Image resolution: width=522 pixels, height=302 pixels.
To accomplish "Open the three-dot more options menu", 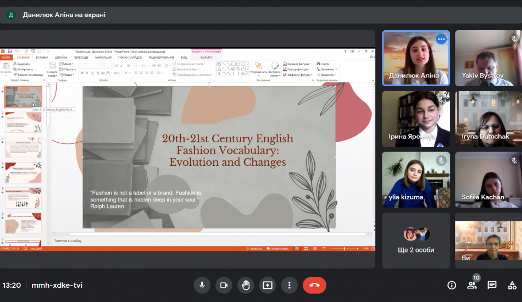I will coord(290,285).
